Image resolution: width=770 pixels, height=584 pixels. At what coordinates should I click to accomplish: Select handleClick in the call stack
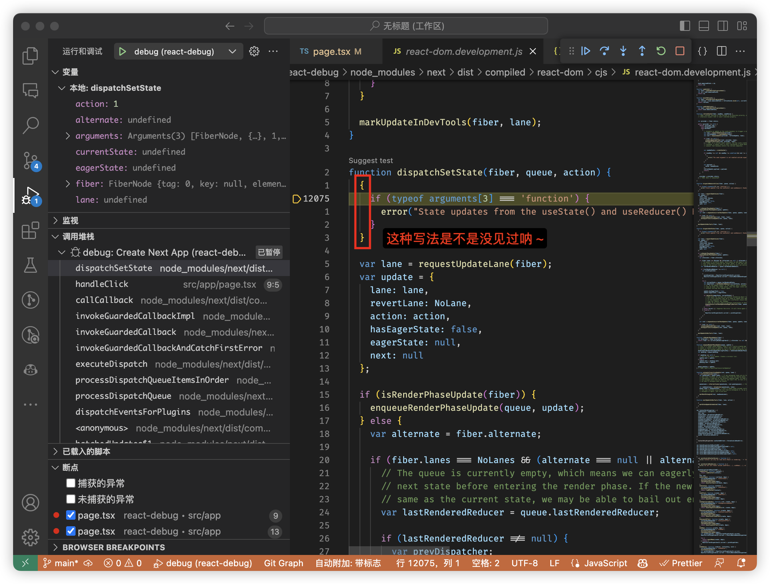pos(102,284)
